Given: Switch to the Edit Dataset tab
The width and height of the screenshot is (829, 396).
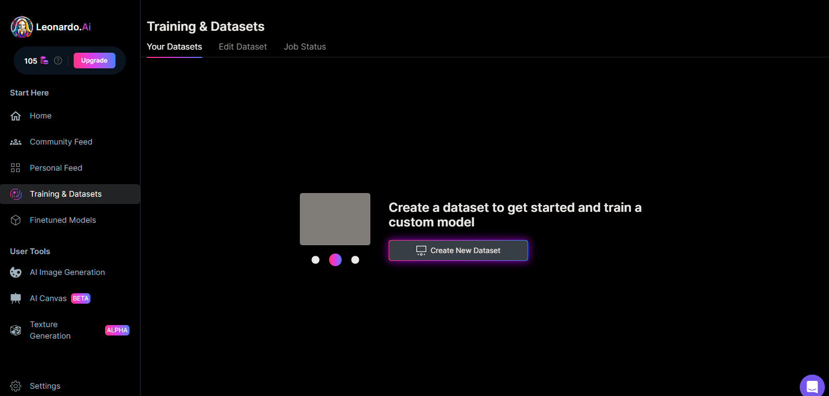Looking at the screenshot, I should tap(242, 47).
